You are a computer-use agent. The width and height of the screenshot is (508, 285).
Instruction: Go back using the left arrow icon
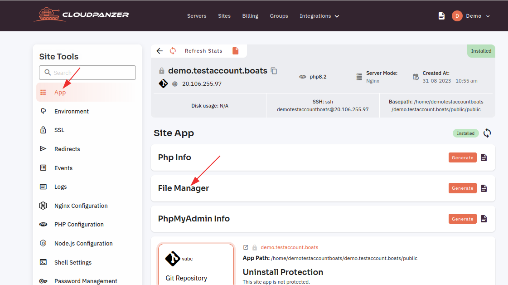[x=160, y=51]
